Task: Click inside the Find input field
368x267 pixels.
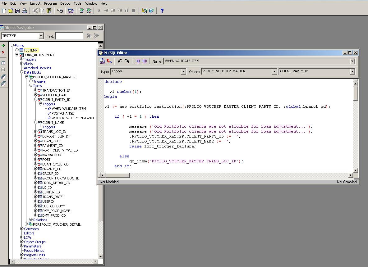Action: point(69,36)
